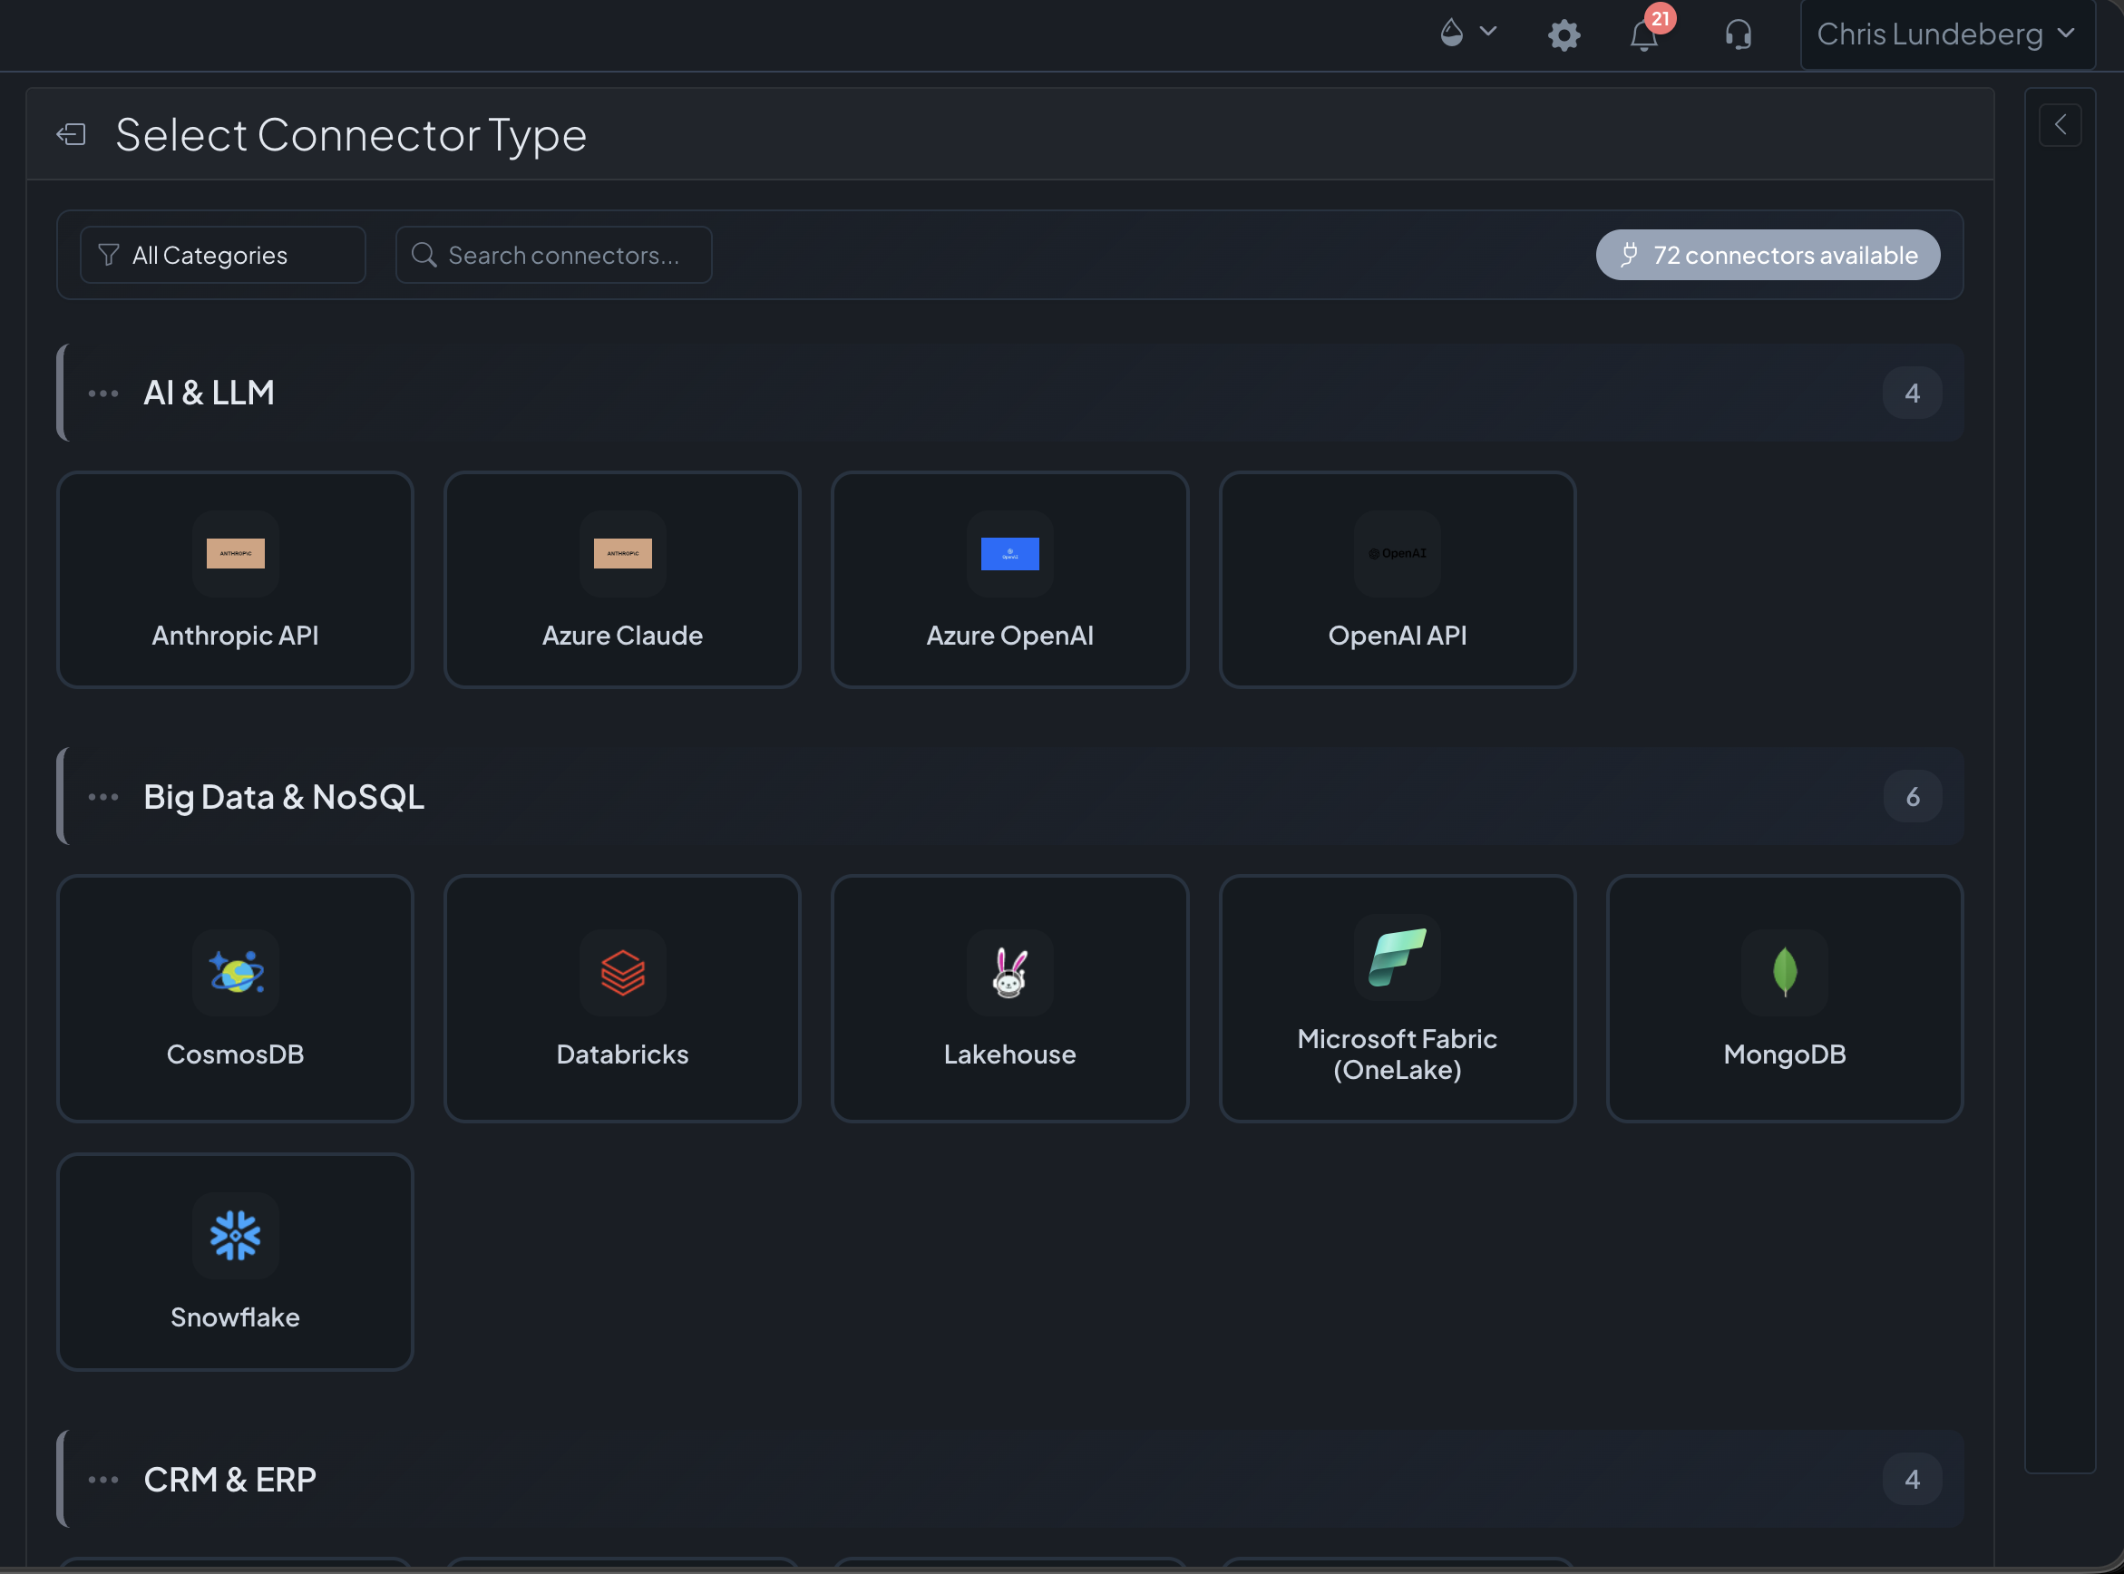Click the Big Data & NoSQL count badge
Image resolution: width=2124 pixels, height=1574 pixels.
1913,797
